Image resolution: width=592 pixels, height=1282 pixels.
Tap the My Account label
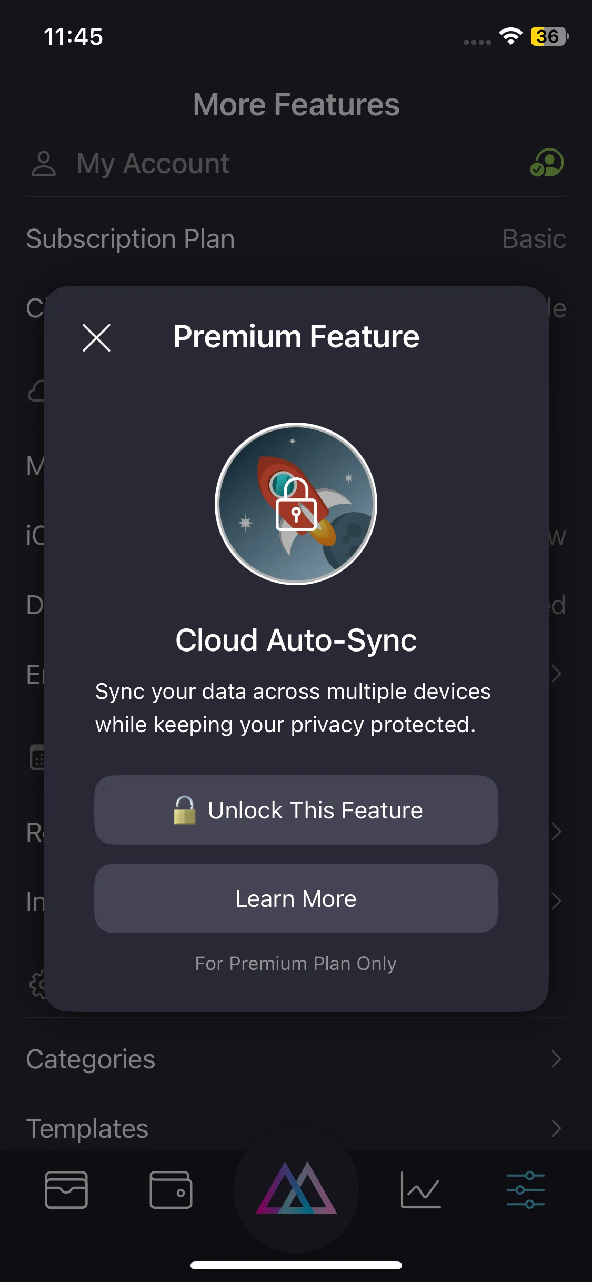(153, 163)
